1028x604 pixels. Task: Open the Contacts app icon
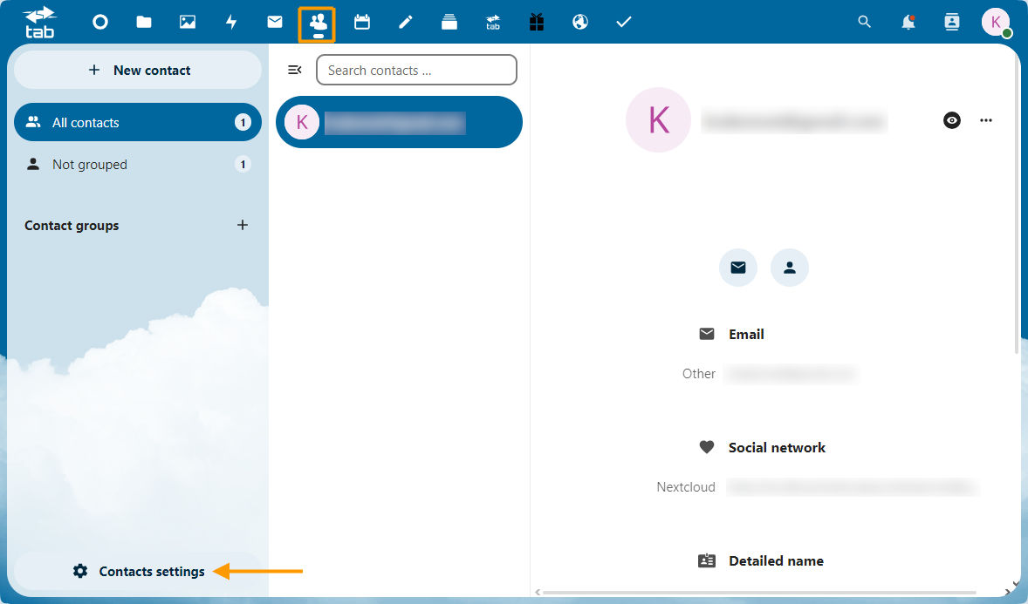[318, 23]
